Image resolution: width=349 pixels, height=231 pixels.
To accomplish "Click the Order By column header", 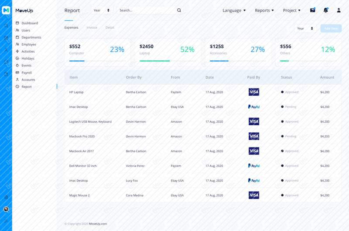I will coord(134,77).
